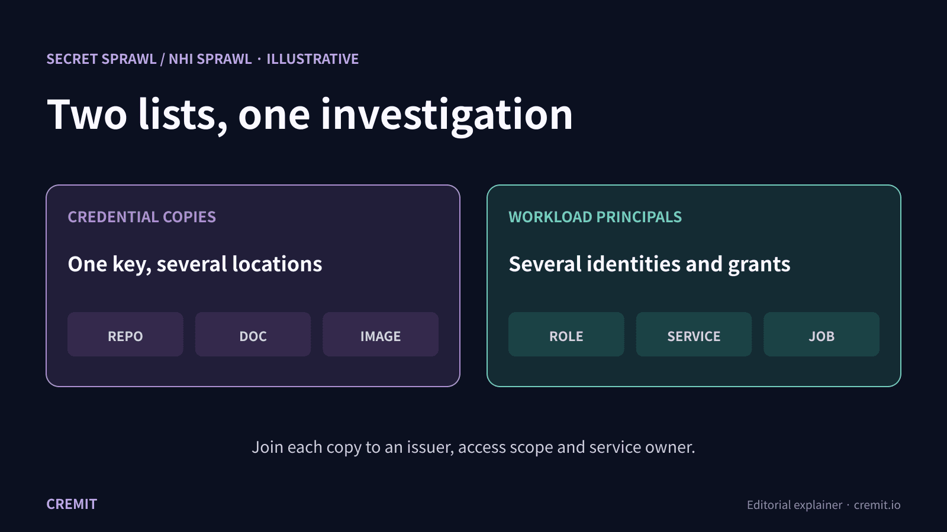This screenshot has width=947, height=532.
Task: Click the CREMIT logo text
Action: [x=72, y=504]
